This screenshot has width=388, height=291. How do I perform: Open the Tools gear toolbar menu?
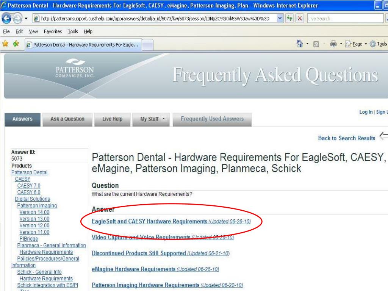coord(379,44)
